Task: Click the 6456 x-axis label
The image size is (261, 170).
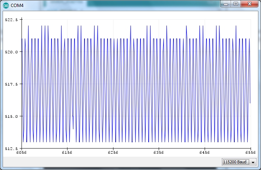Action: pos(205,153)
